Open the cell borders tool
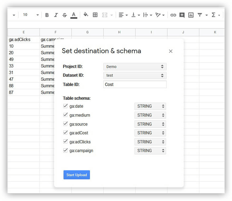The height and width of the screenshot is (201, 232). pos(95,15)
